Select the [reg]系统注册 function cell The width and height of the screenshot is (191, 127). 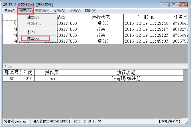[126, 78]
